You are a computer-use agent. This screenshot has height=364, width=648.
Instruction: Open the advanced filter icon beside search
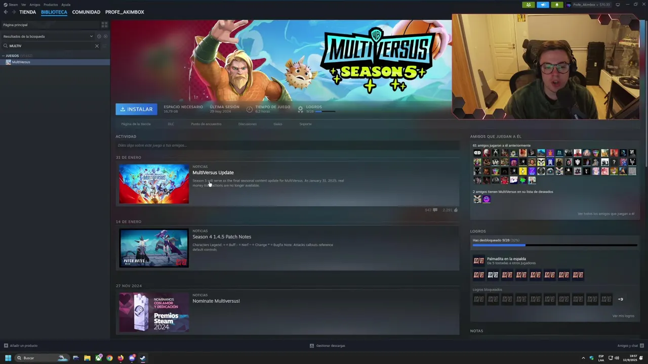tap(105, 46)
